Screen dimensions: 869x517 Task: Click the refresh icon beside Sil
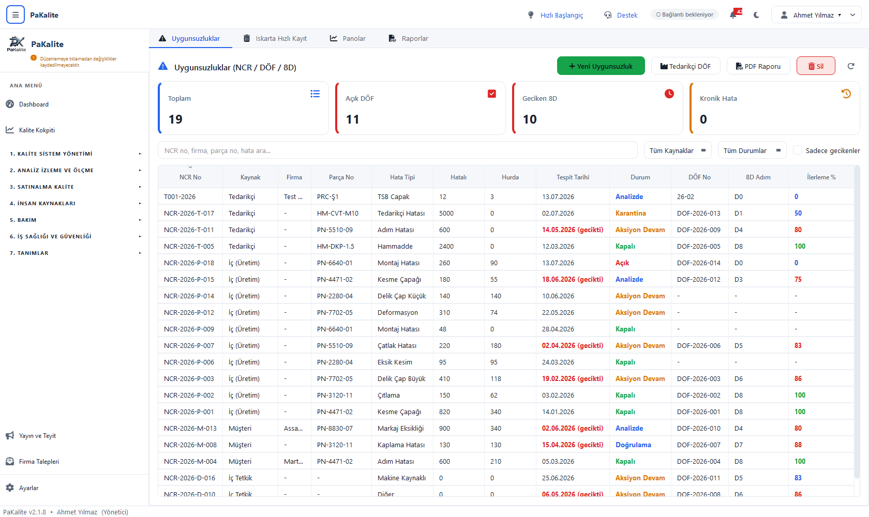pos(851,66)
